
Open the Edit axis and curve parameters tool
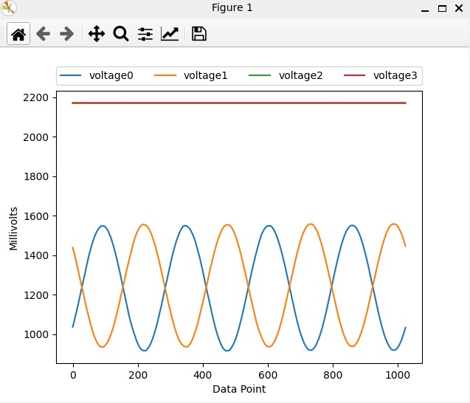170,34
